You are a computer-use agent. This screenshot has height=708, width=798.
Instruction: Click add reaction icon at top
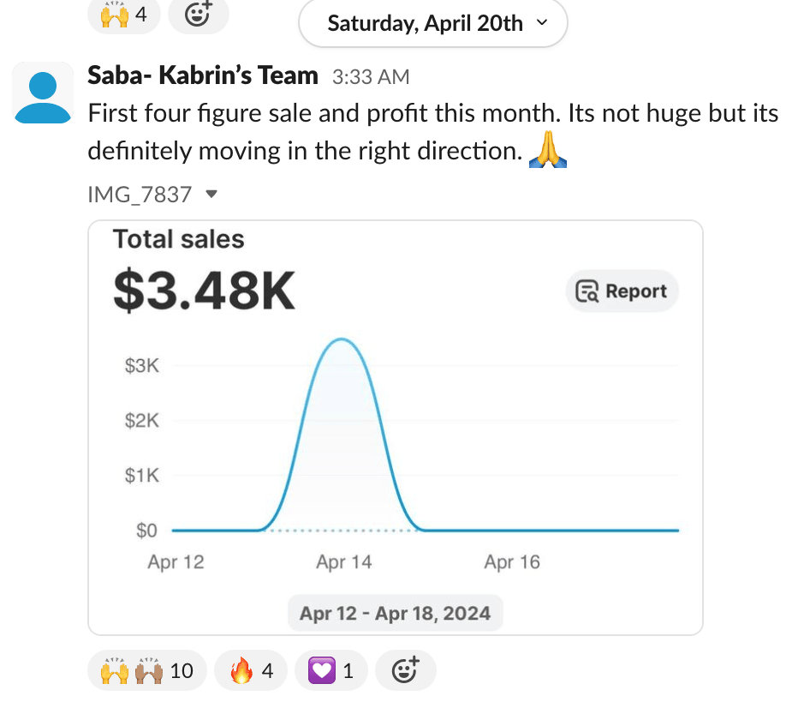click(199, 15)
